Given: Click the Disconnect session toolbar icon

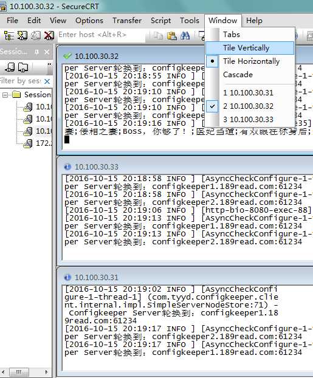Looking at the screenshot, I should 49,35.
